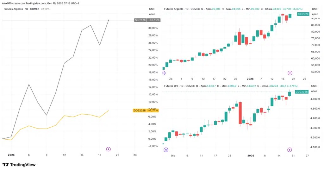Open the apoz unit selector in the left comparison chart
The image size is (324, 171).
click(152, 14)
